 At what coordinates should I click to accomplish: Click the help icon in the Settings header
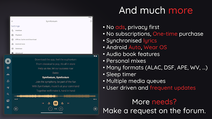pyautogui.click(x=91, y=21)
